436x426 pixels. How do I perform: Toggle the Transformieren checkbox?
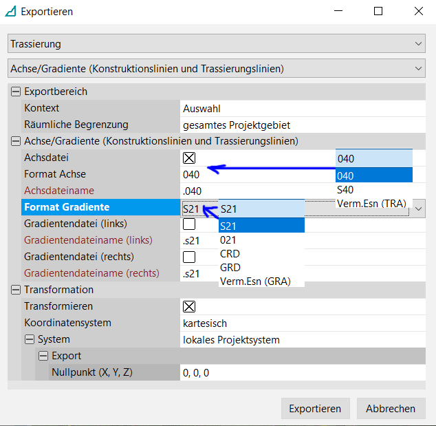tap(189, 306)
